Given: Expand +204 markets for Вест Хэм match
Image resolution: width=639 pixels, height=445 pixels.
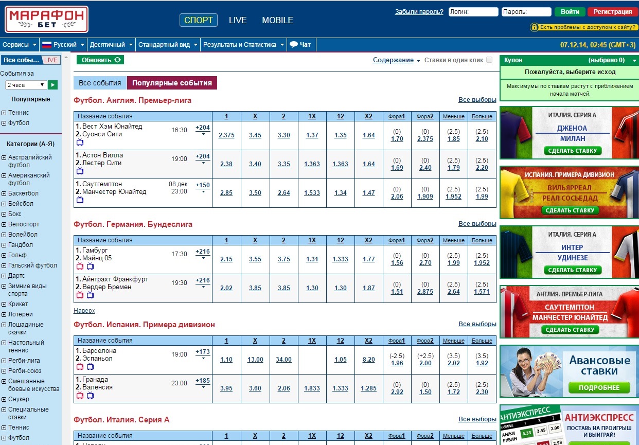Looking at the screenshot, I should (x=203, y=130).
